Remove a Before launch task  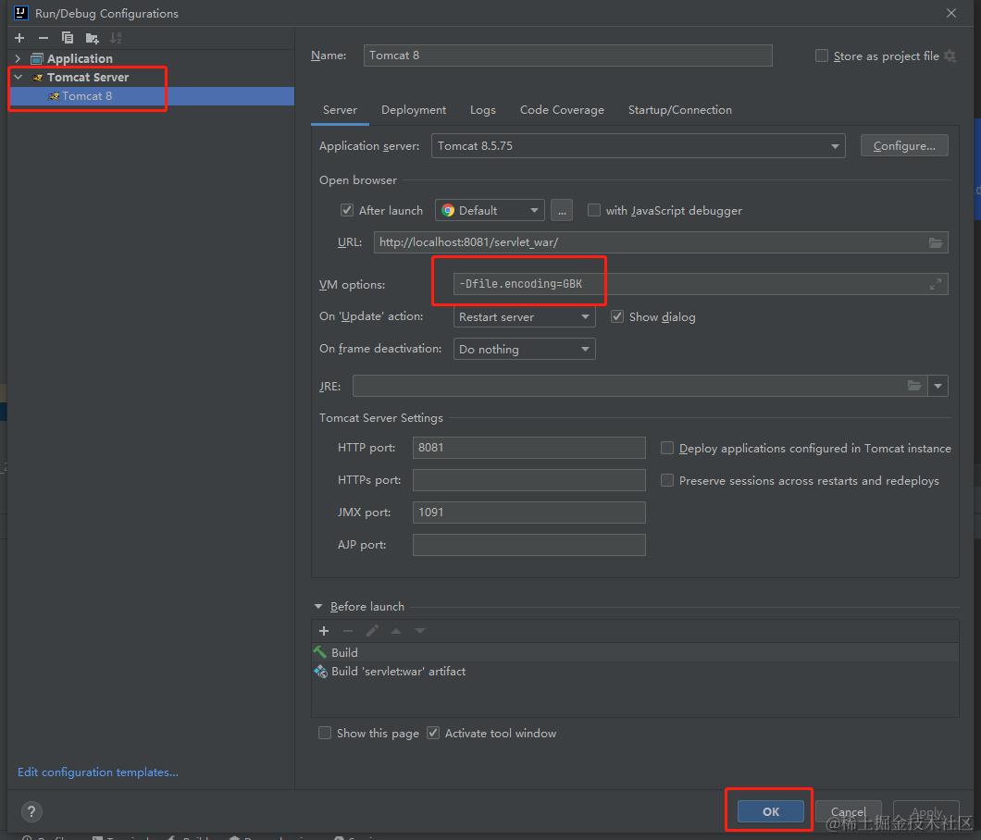click(x=348, y=631)
